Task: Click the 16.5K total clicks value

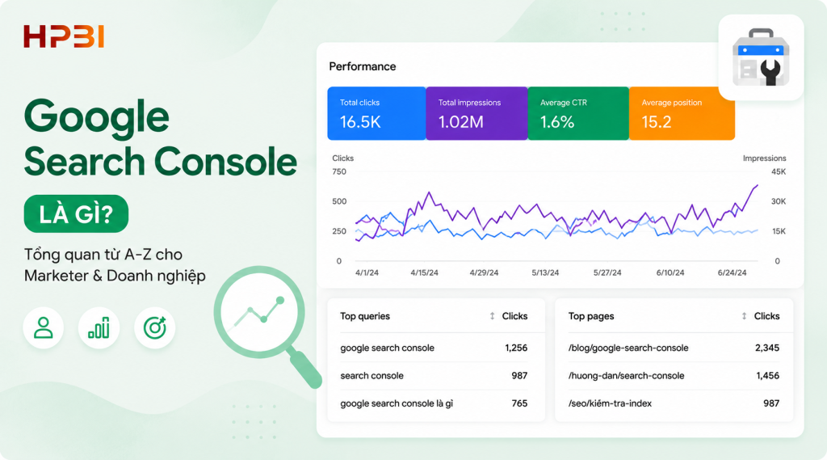Action: point(360,122)
